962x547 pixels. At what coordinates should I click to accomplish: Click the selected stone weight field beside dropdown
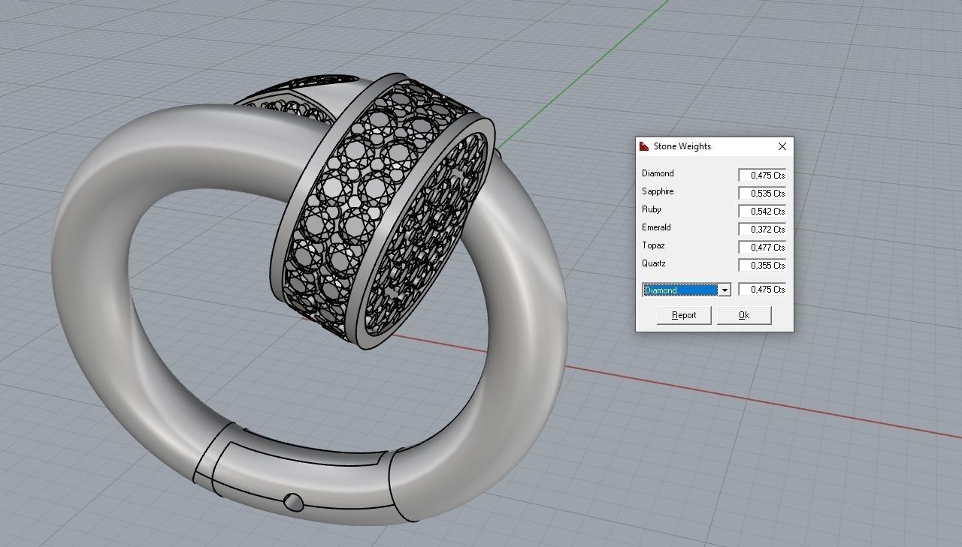coord(762,289)
